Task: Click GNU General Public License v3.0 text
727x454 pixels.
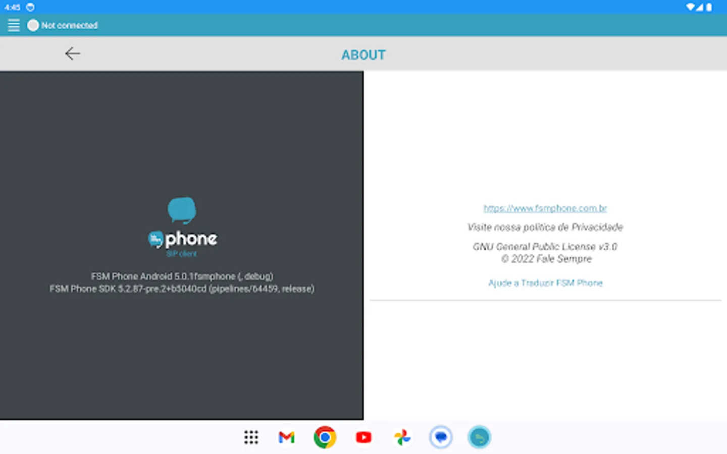Action: (545, 247)
